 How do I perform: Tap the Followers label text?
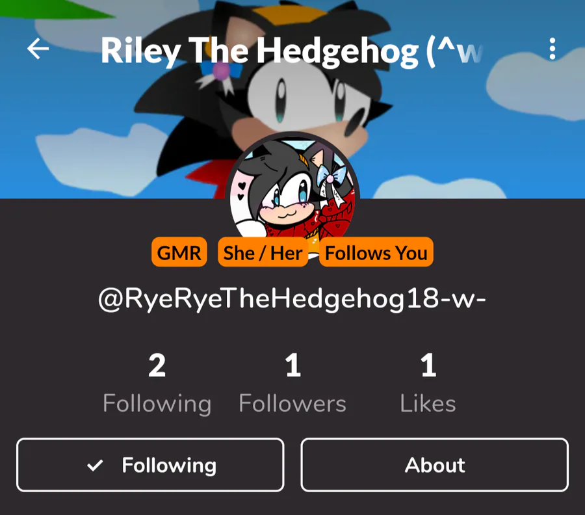coord(292,404)
